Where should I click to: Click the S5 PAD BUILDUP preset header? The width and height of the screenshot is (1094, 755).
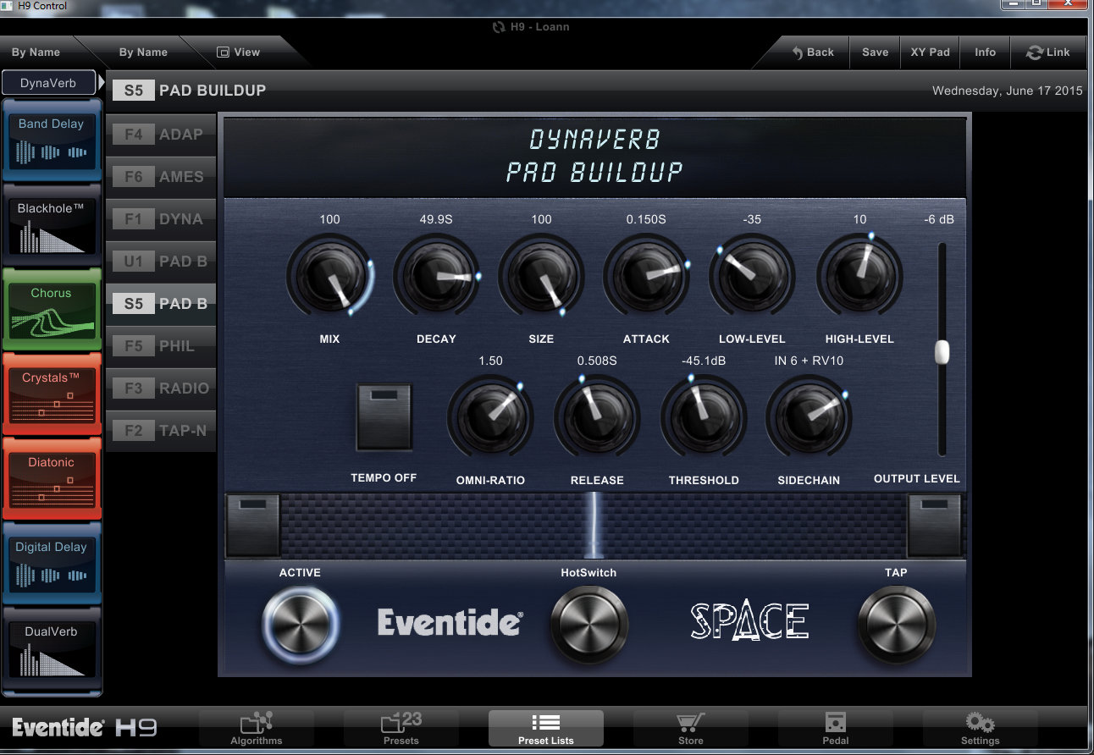pos(190,91)
